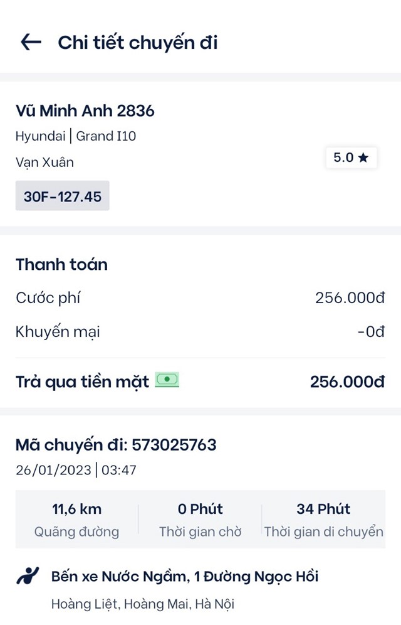Tap the star in the 5.0 rating
Screen dimensions: 401x625
[x=363, y=158]
